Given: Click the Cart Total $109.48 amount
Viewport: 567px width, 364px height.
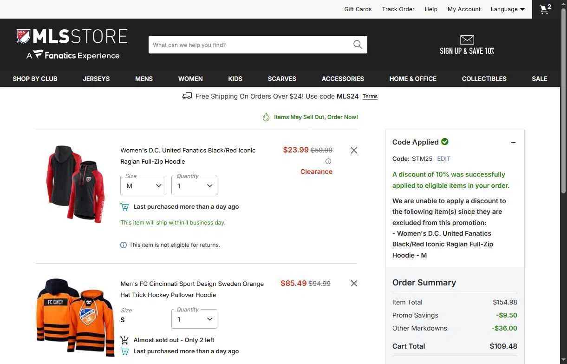Looking at the screenshot, I should coord(503,346).
